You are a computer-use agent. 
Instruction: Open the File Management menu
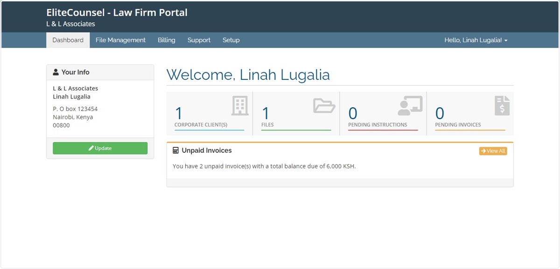[x=120, y=40]
